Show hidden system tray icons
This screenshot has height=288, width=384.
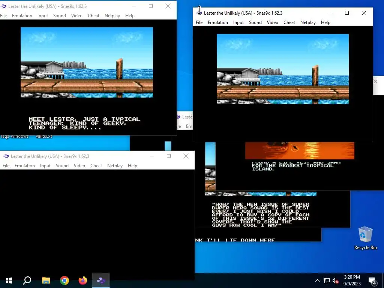point(317,280)
